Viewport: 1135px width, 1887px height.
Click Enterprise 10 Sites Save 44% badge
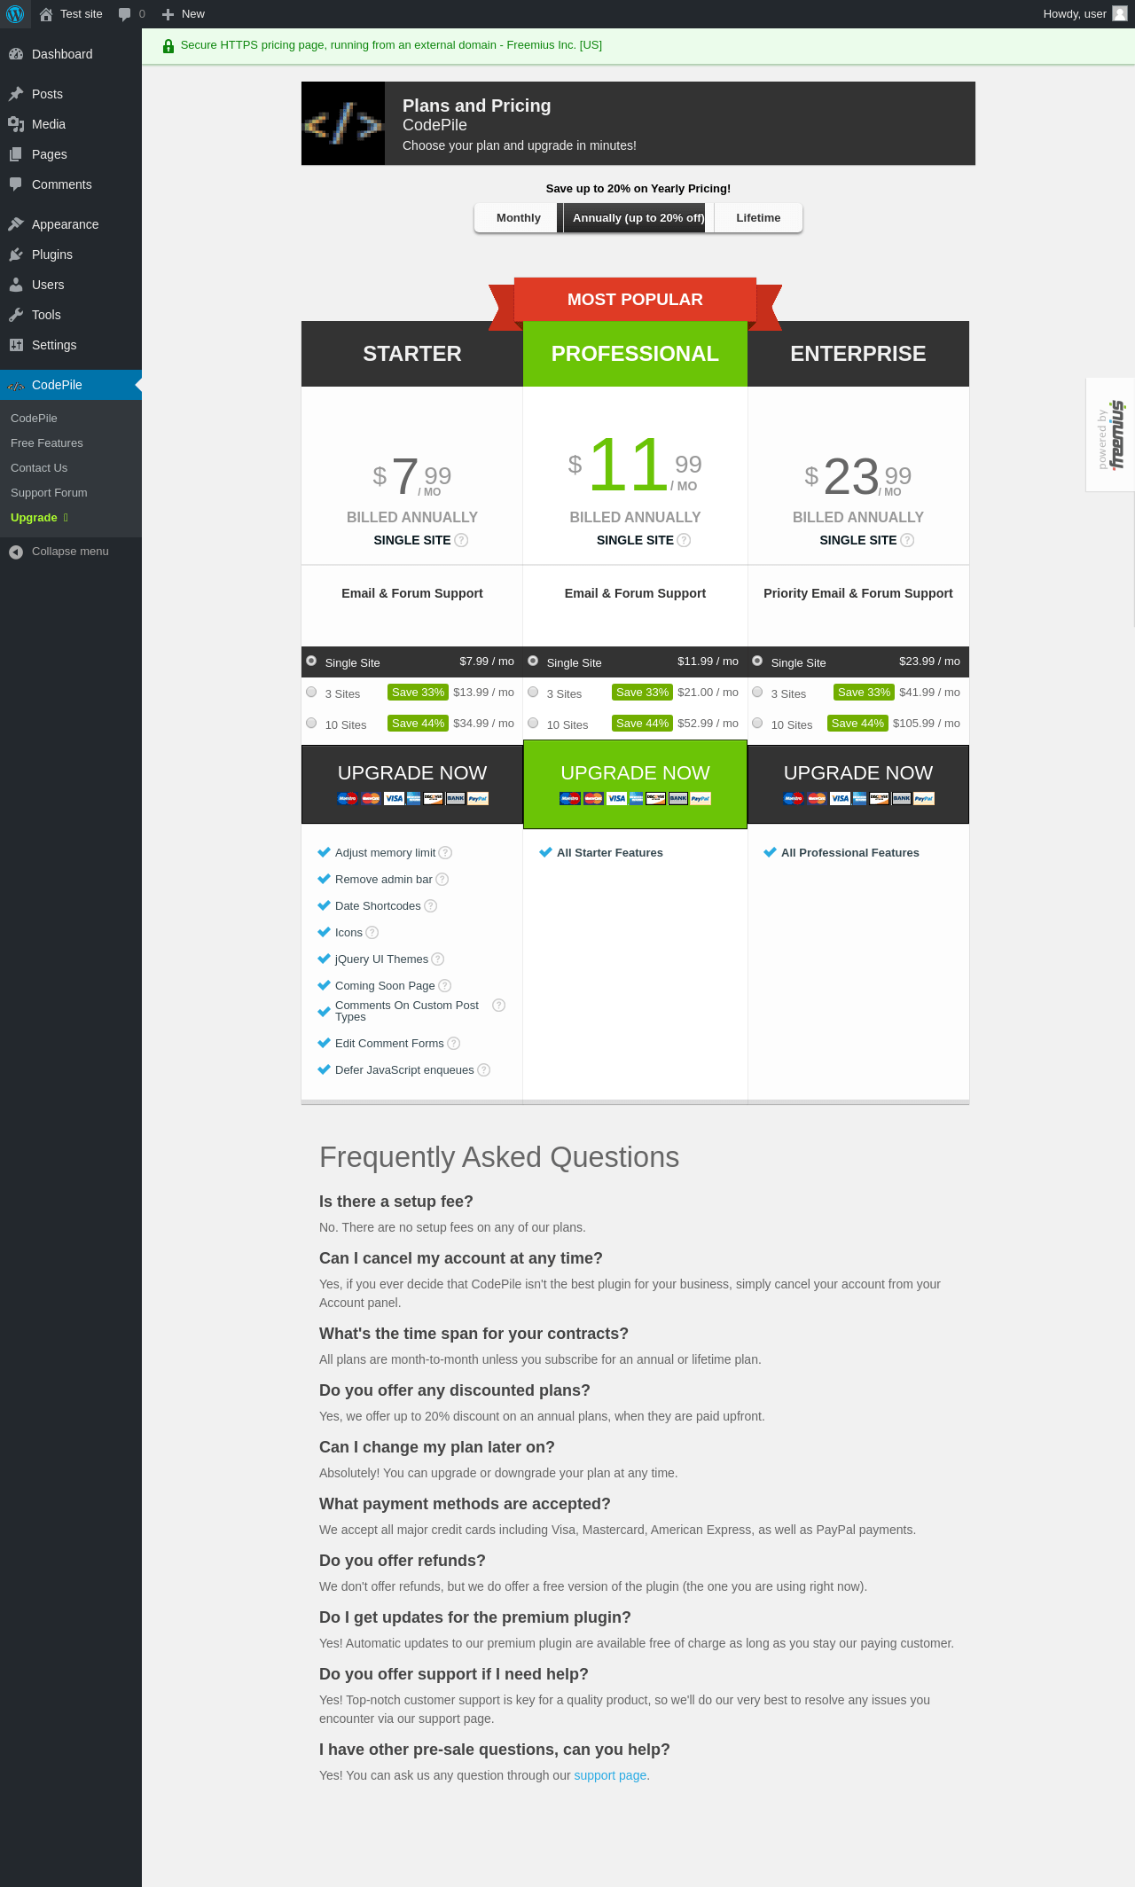click(857, 724)
